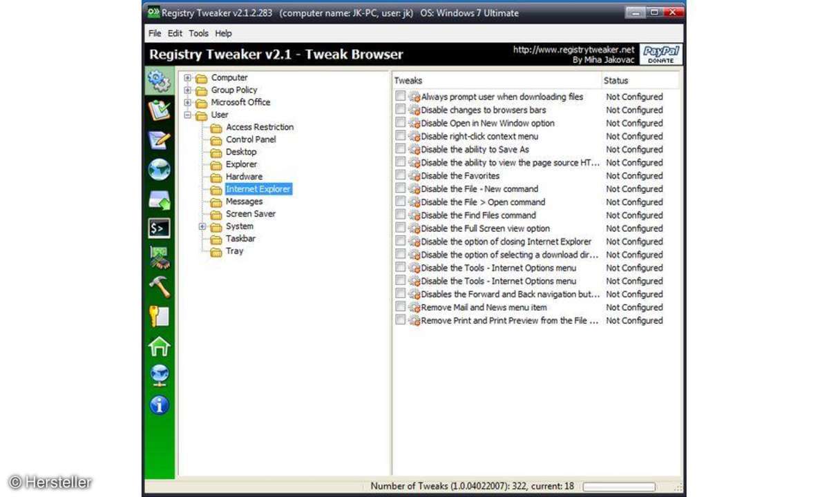This screenshot has height=497, width=829.
Task: Expand the Group Policy tree node
Action: (187, 90)
